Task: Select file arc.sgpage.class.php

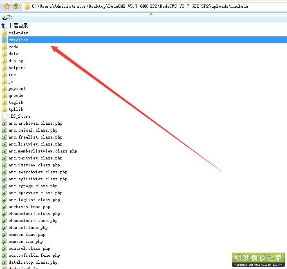Action: click(x=33, y=186)
